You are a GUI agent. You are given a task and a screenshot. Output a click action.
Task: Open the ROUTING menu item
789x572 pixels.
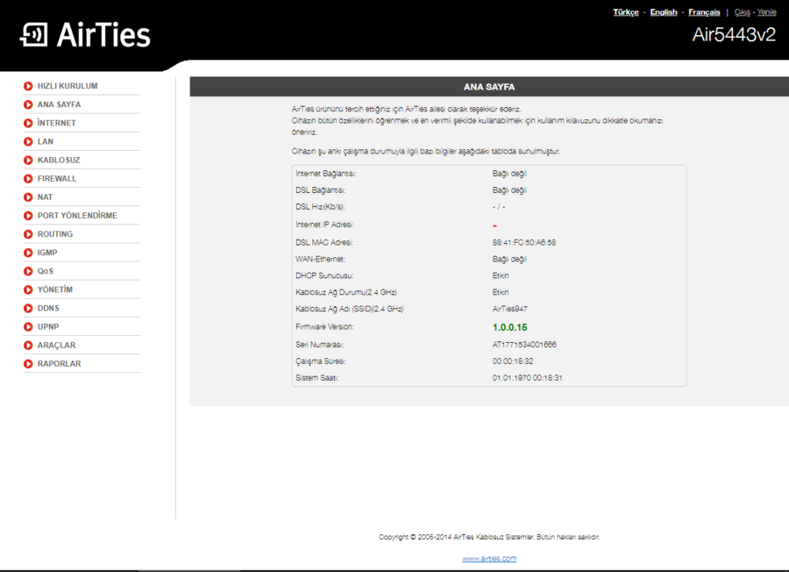pyautogui.click(x=54, y=234)
